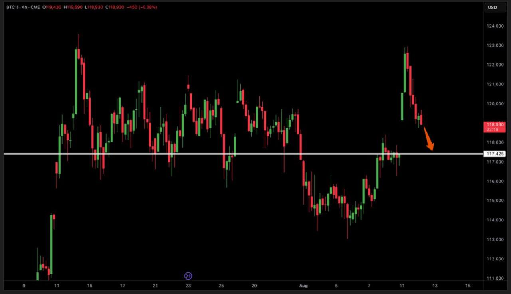
Task: Click date 25 on the time axis
Action: pos(221,286)
